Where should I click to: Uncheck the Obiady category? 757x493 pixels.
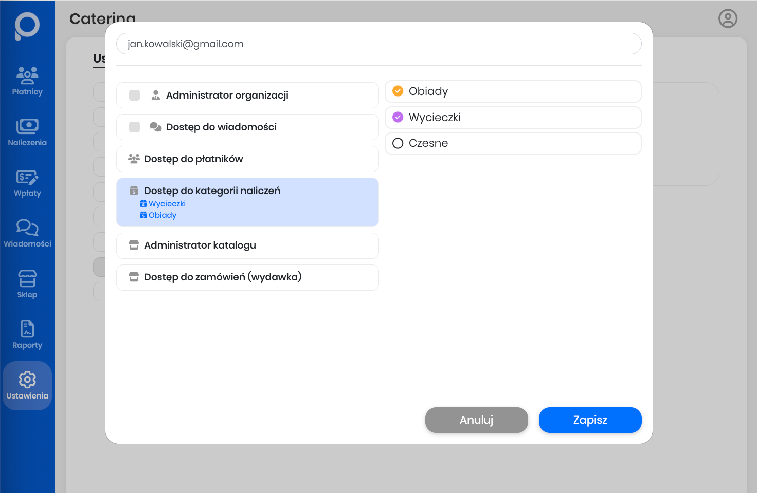pos(398,91)
